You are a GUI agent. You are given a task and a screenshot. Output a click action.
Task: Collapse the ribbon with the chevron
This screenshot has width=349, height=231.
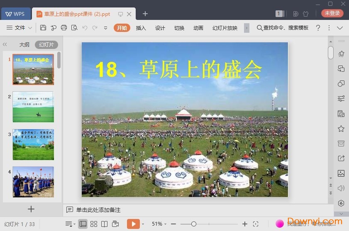click(339, 28)
